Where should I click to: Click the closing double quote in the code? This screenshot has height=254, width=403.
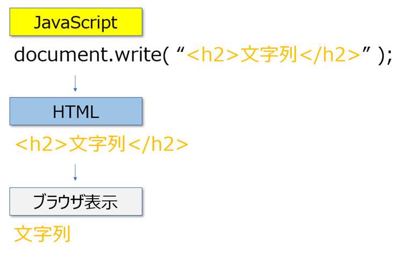(x=366, y=51)
